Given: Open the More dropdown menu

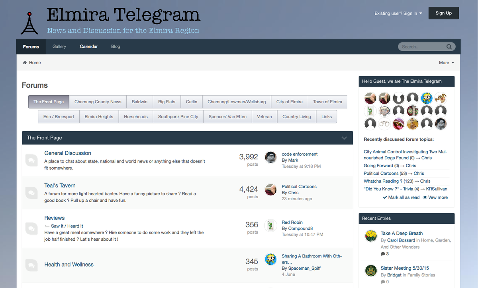Looking at the screenshot, I should click(x=447, y=63).
